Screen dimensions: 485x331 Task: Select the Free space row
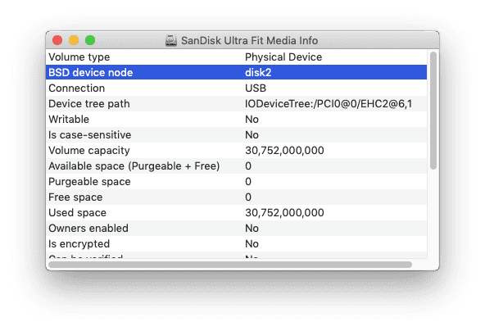point(236,197)
